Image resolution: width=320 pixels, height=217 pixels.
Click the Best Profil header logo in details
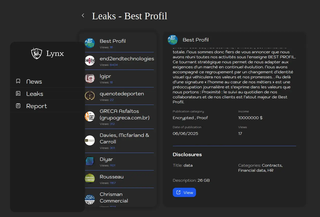[x=173, y=40]
